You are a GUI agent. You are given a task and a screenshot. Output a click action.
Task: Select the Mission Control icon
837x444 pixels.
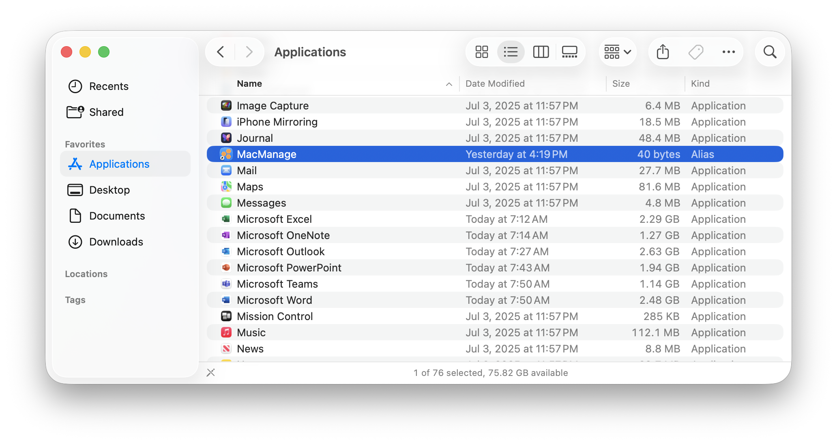coord(226,316)
